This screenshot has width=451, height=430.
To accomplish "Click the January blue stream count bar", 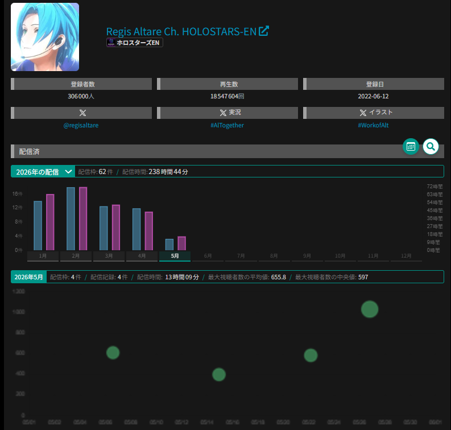I will 38,225.
